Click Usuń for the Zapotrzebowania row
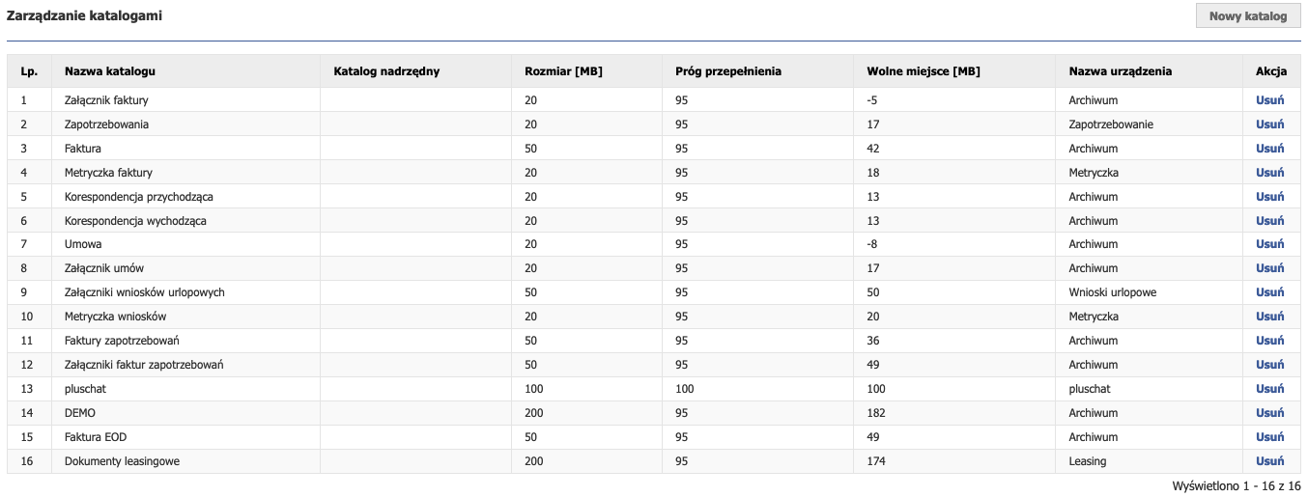Screen dimensions: 1308x497 click(1269, 124)
